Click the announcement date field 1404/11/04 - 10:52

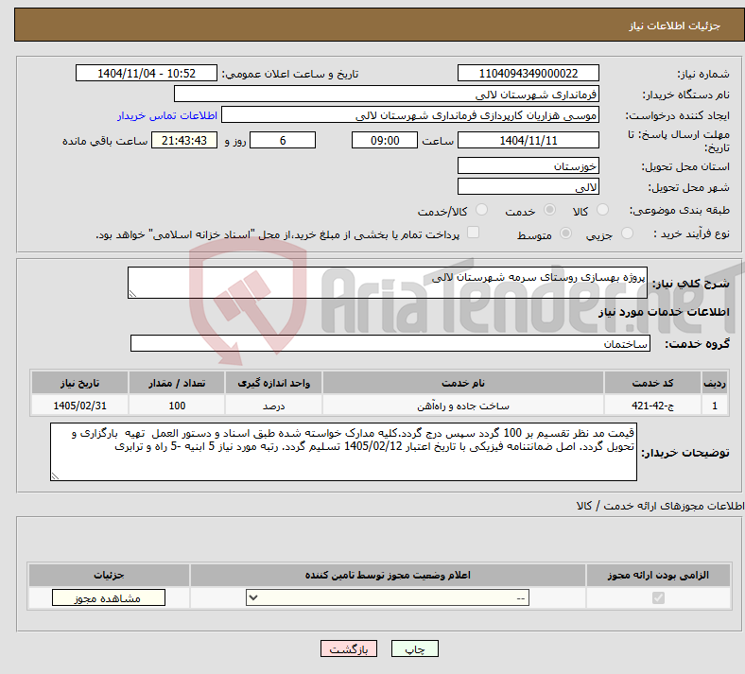click(x=147, y=73)
